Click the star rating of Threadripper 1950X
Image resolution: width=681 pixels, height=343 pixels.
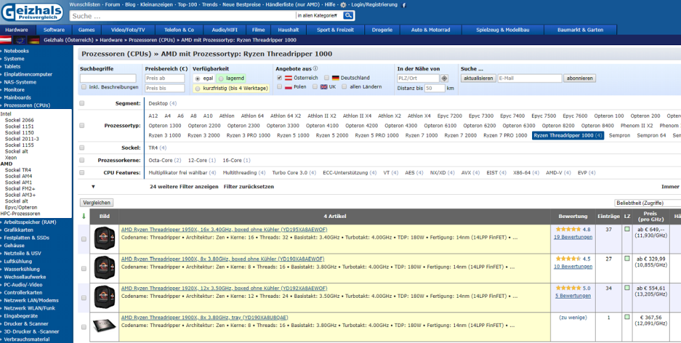pos(568,229)
